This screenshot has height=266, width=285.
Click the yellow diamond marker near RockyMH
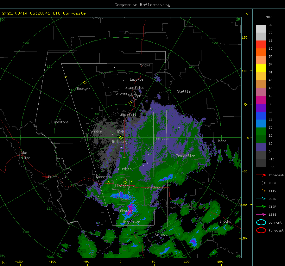pos(85,83)
